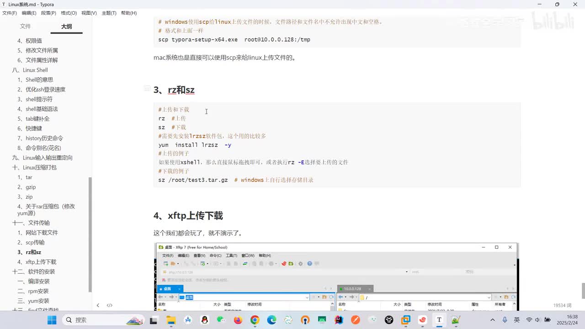
Task: Open Firefox from the taskbar
Action: pyautogui.click(x=238, y=320)
